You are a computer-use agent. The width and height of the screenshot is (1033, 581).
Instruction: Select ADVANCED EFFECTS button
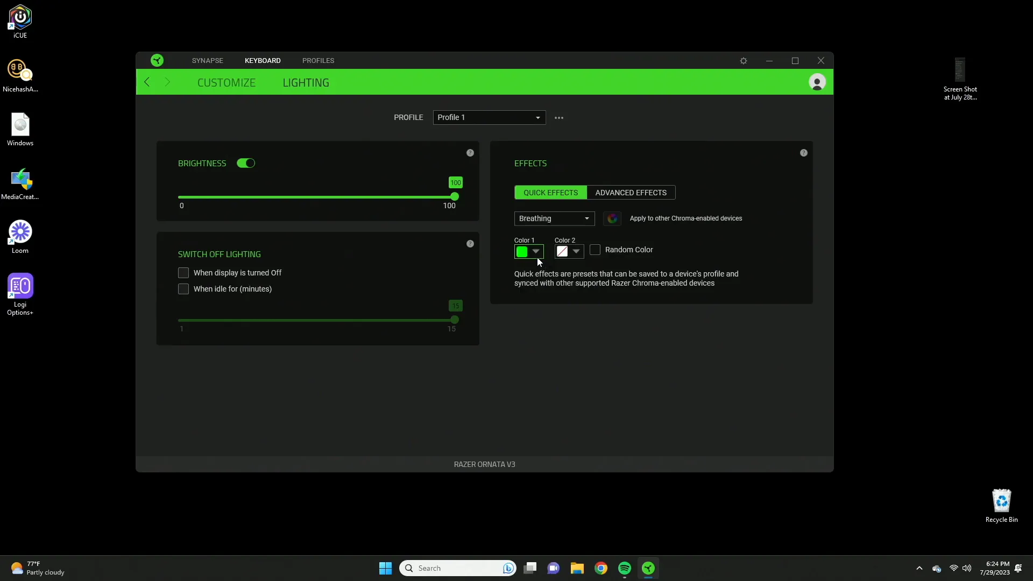(631, 193)
